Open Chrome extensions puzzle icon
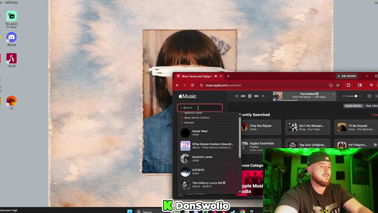 point(348,85)
